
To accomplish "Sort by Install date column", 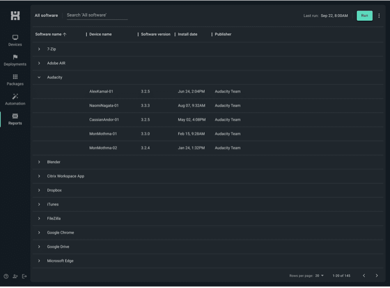I will [188, 34].
